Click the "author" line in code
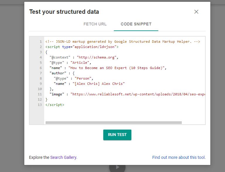 point(62,73)
